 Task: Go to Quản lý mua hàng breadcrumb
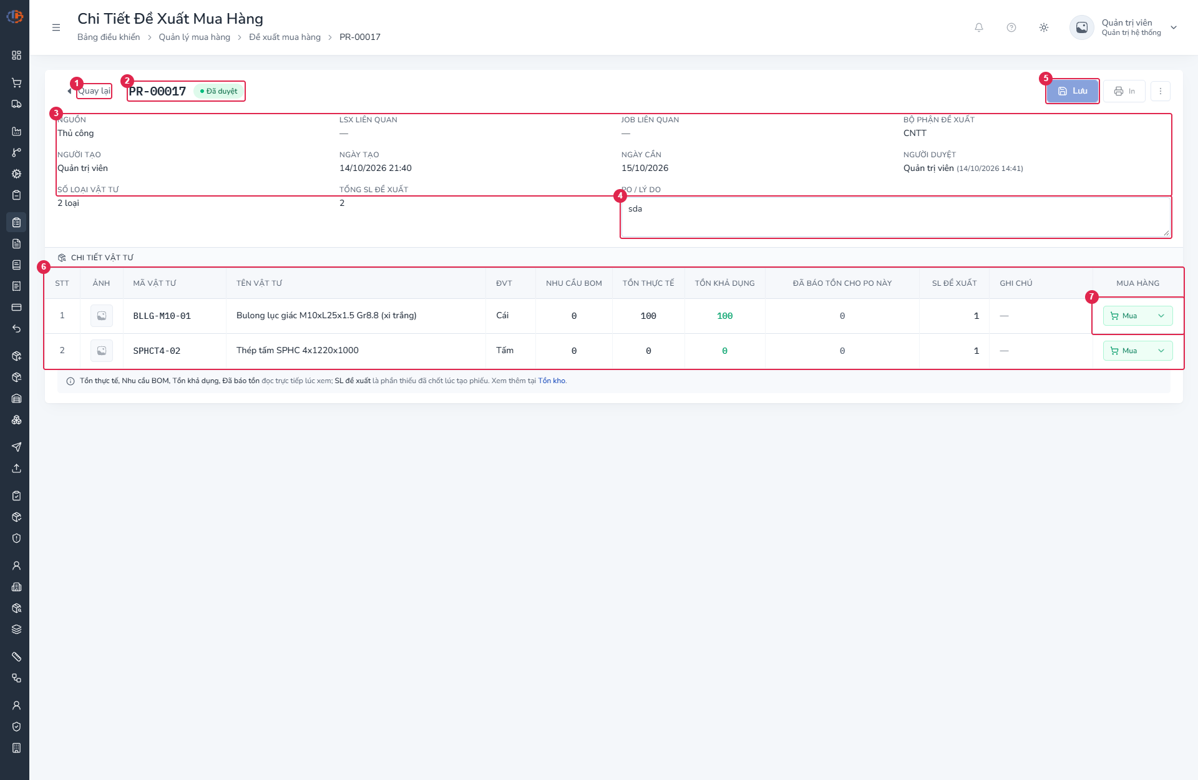tap(195, 37)
